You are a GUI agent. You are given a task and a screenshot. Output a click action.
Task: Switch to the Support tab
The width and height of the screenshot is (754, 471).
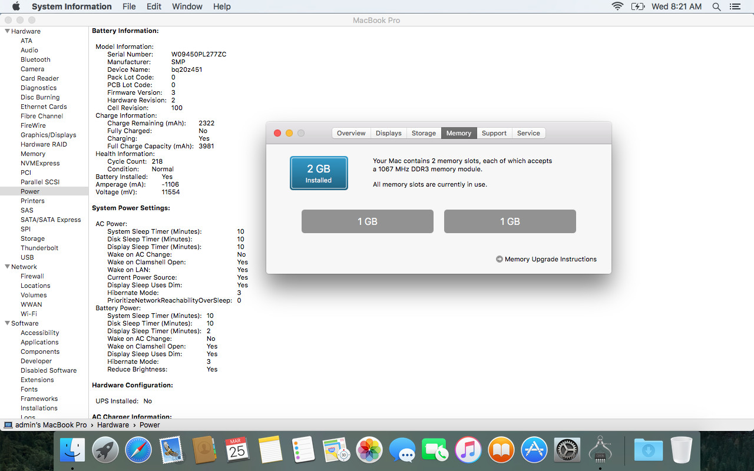point(494,133)
